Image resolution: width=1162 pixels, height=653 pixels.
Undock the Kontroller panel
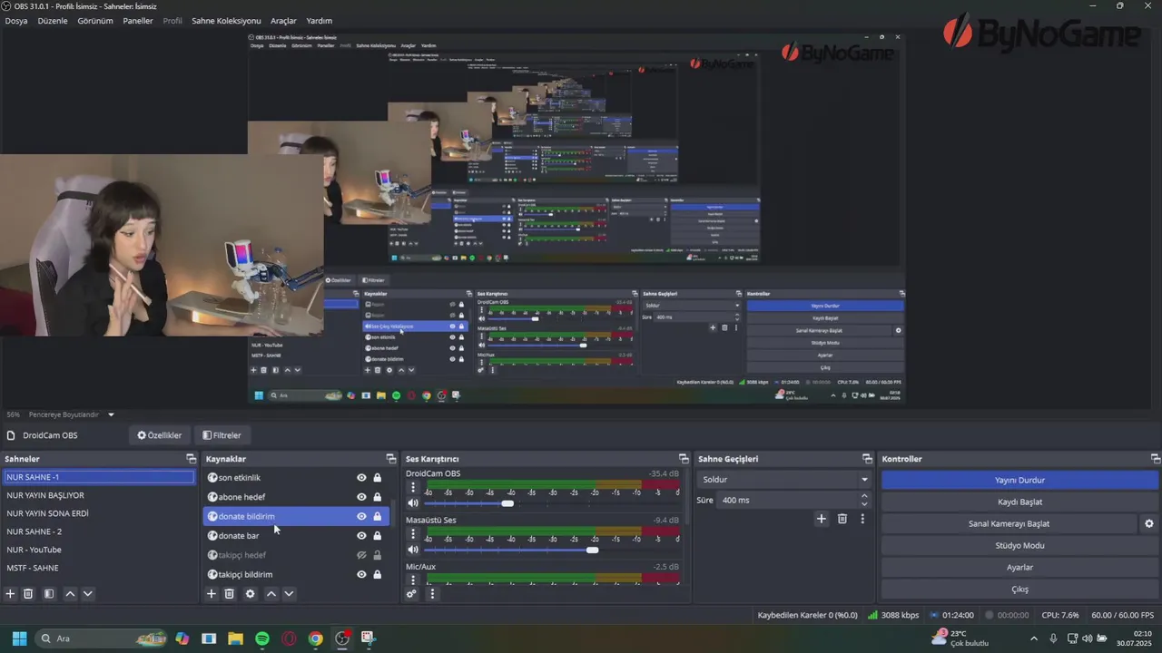point(1156,459)
